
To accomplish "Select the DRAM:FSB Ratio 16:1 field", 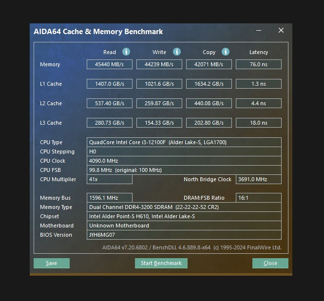I will pos(259,198).
